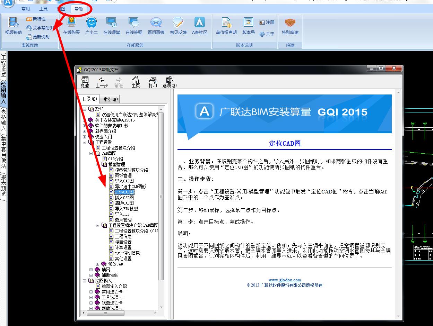Expand the 辅助轴线 tree node
The width and height of the screenshot is (433, 326).
click(x=91, y=275)
